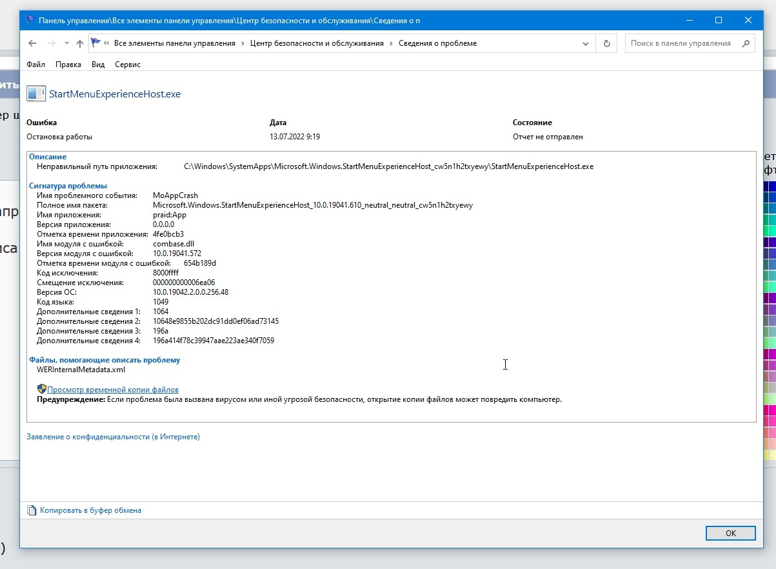Select module version 10.0.19041.572
The height and width of the screenshot is (569, 776).
(177, 254)
